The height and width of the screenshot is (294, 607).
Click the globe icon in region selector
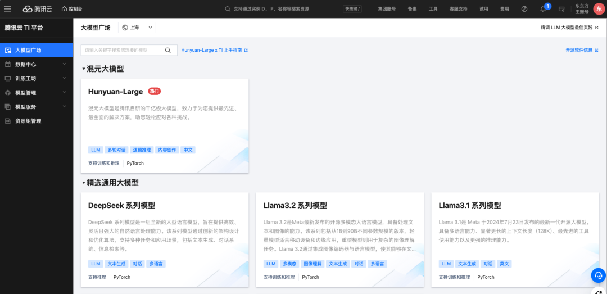pos(125,28)
